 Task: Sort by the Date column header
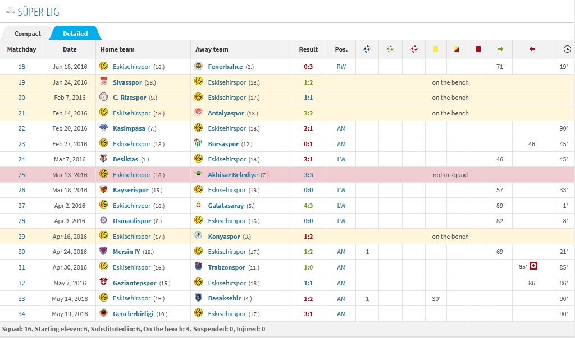pos(70,49)
